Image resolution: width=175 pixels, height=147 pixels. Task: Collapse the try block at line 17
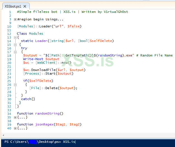(x=15, y=52)
